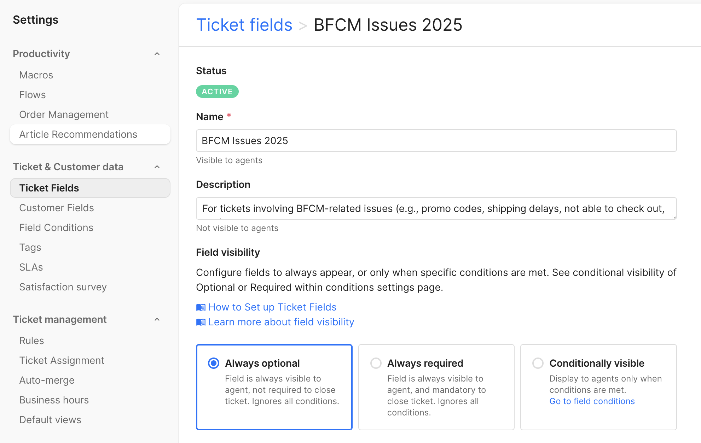The width and height of the screenshot is (701, 443).
Task: Click the Ticket fields breadcrumb link
Action: (x=244, y=25)
